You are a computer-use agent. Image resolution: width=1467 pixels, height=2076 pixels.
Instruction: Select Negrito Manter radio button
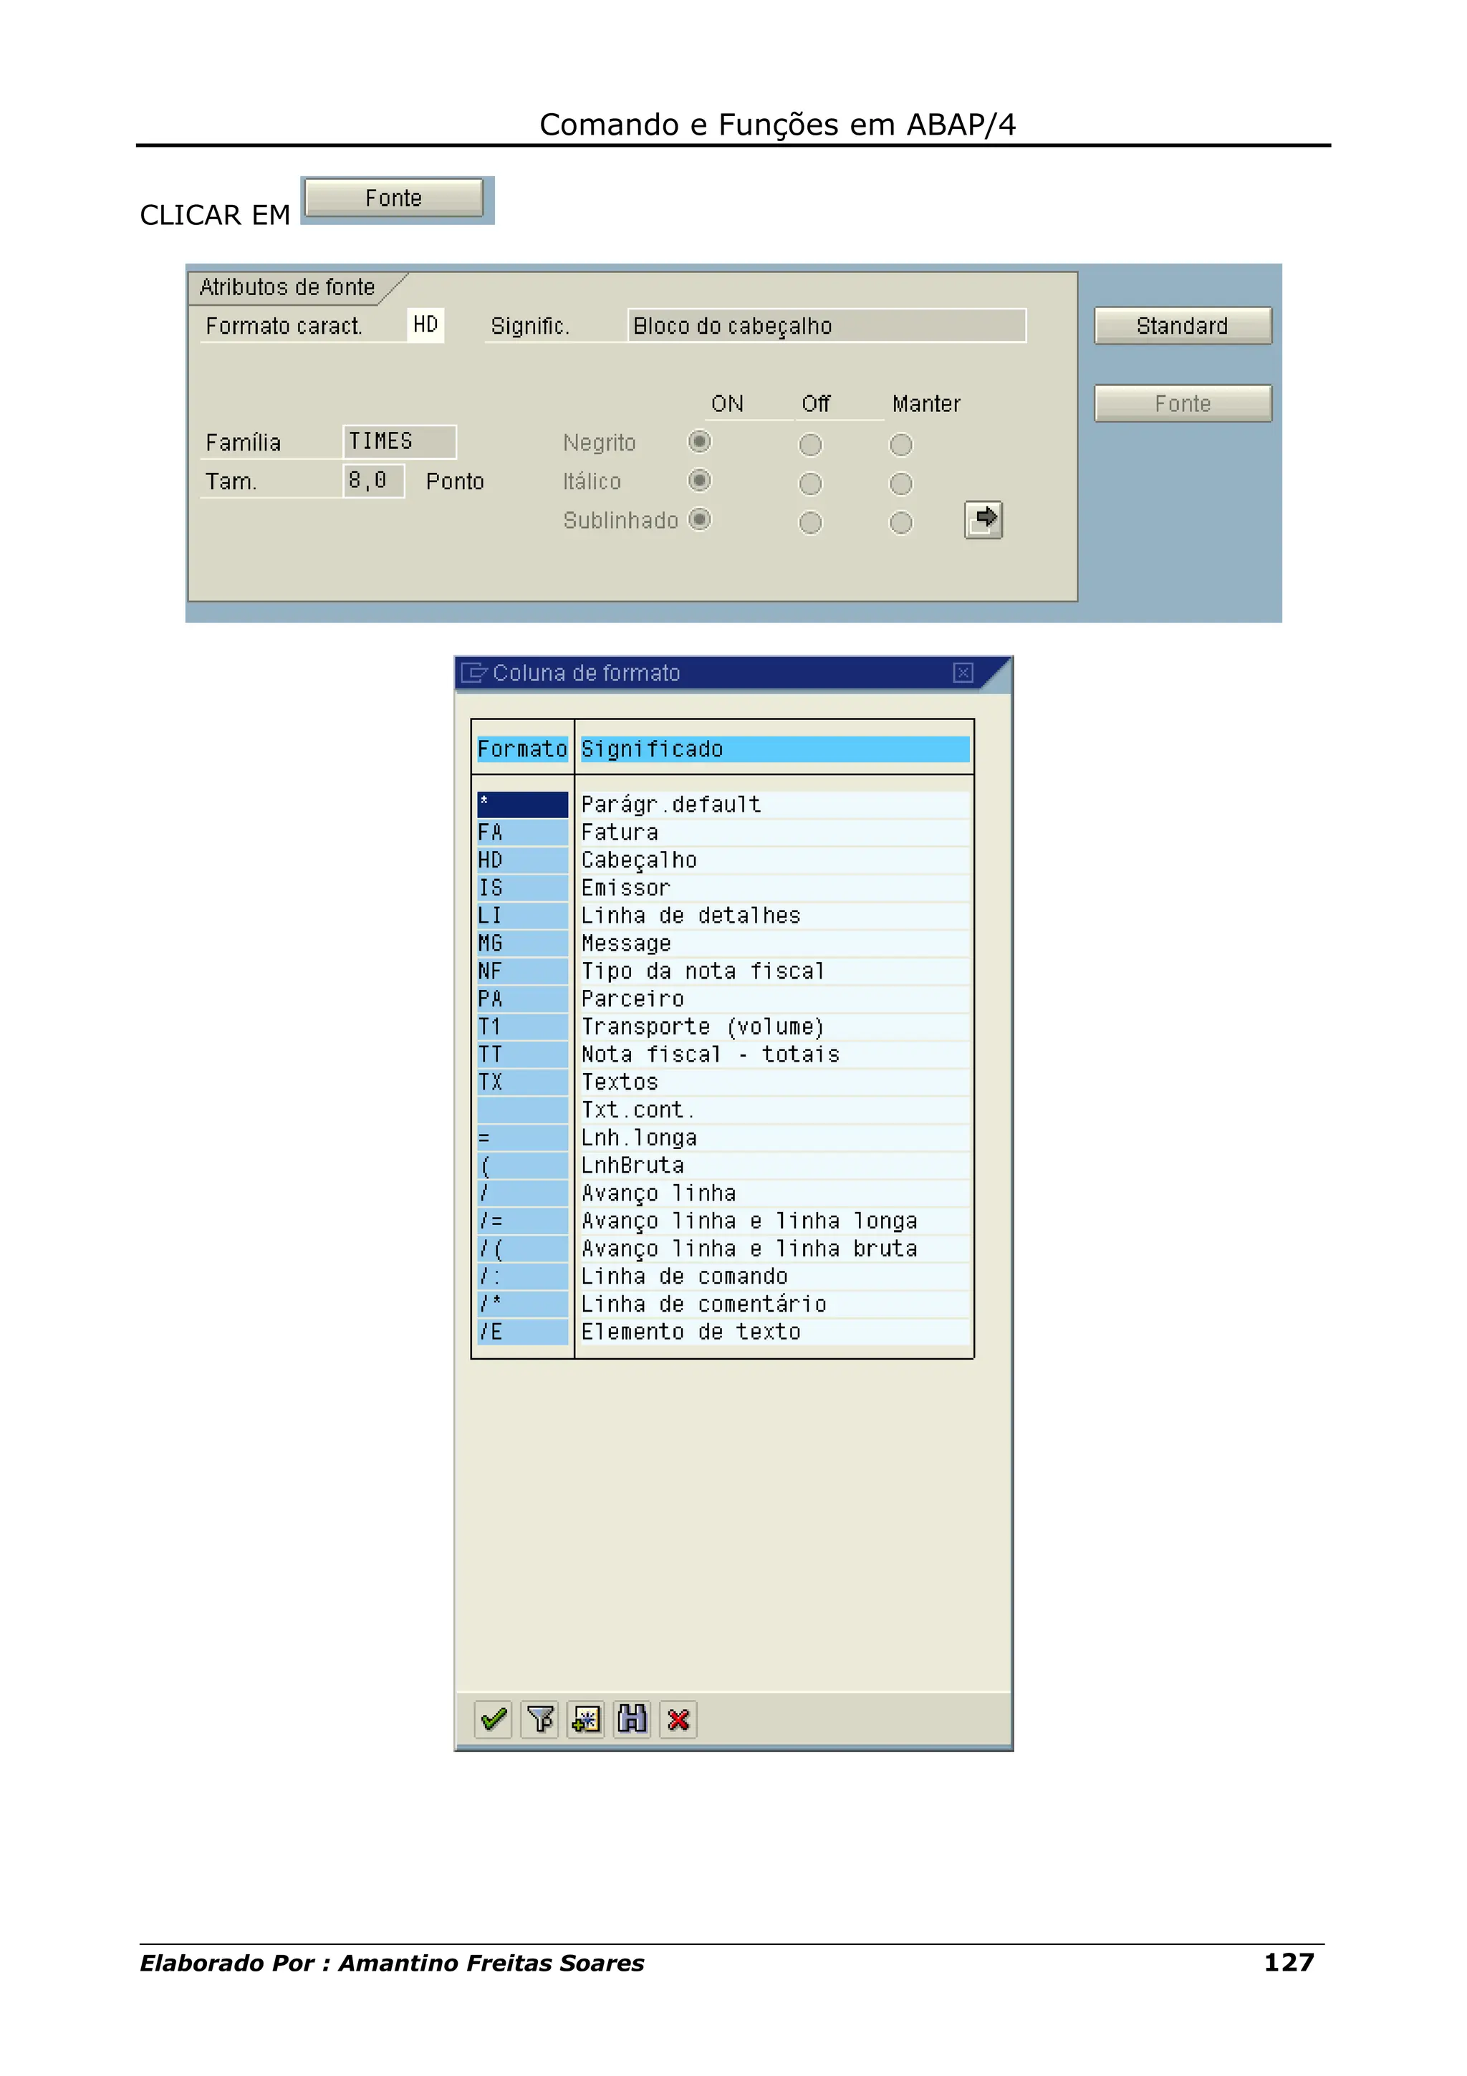click(900, 444)
